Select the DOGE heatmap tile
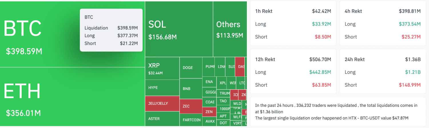The image size is (429, 128). [190, 68]
